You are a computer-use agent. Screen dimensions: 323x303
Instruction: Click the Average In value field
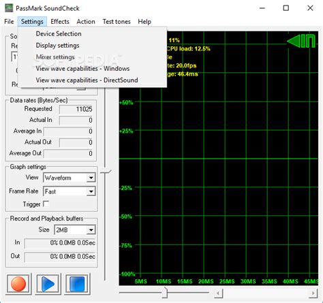(x=68, y=131)
